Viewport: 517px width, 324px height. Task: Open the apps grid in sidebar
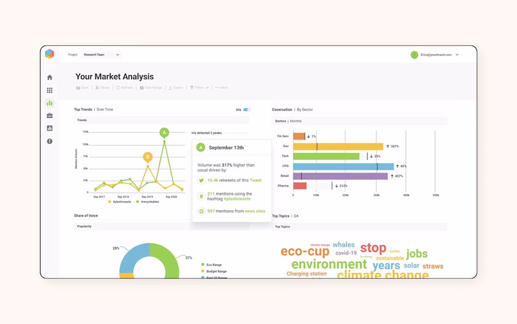pos(49,90)
